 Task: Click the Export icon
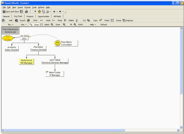coord(17,20)
